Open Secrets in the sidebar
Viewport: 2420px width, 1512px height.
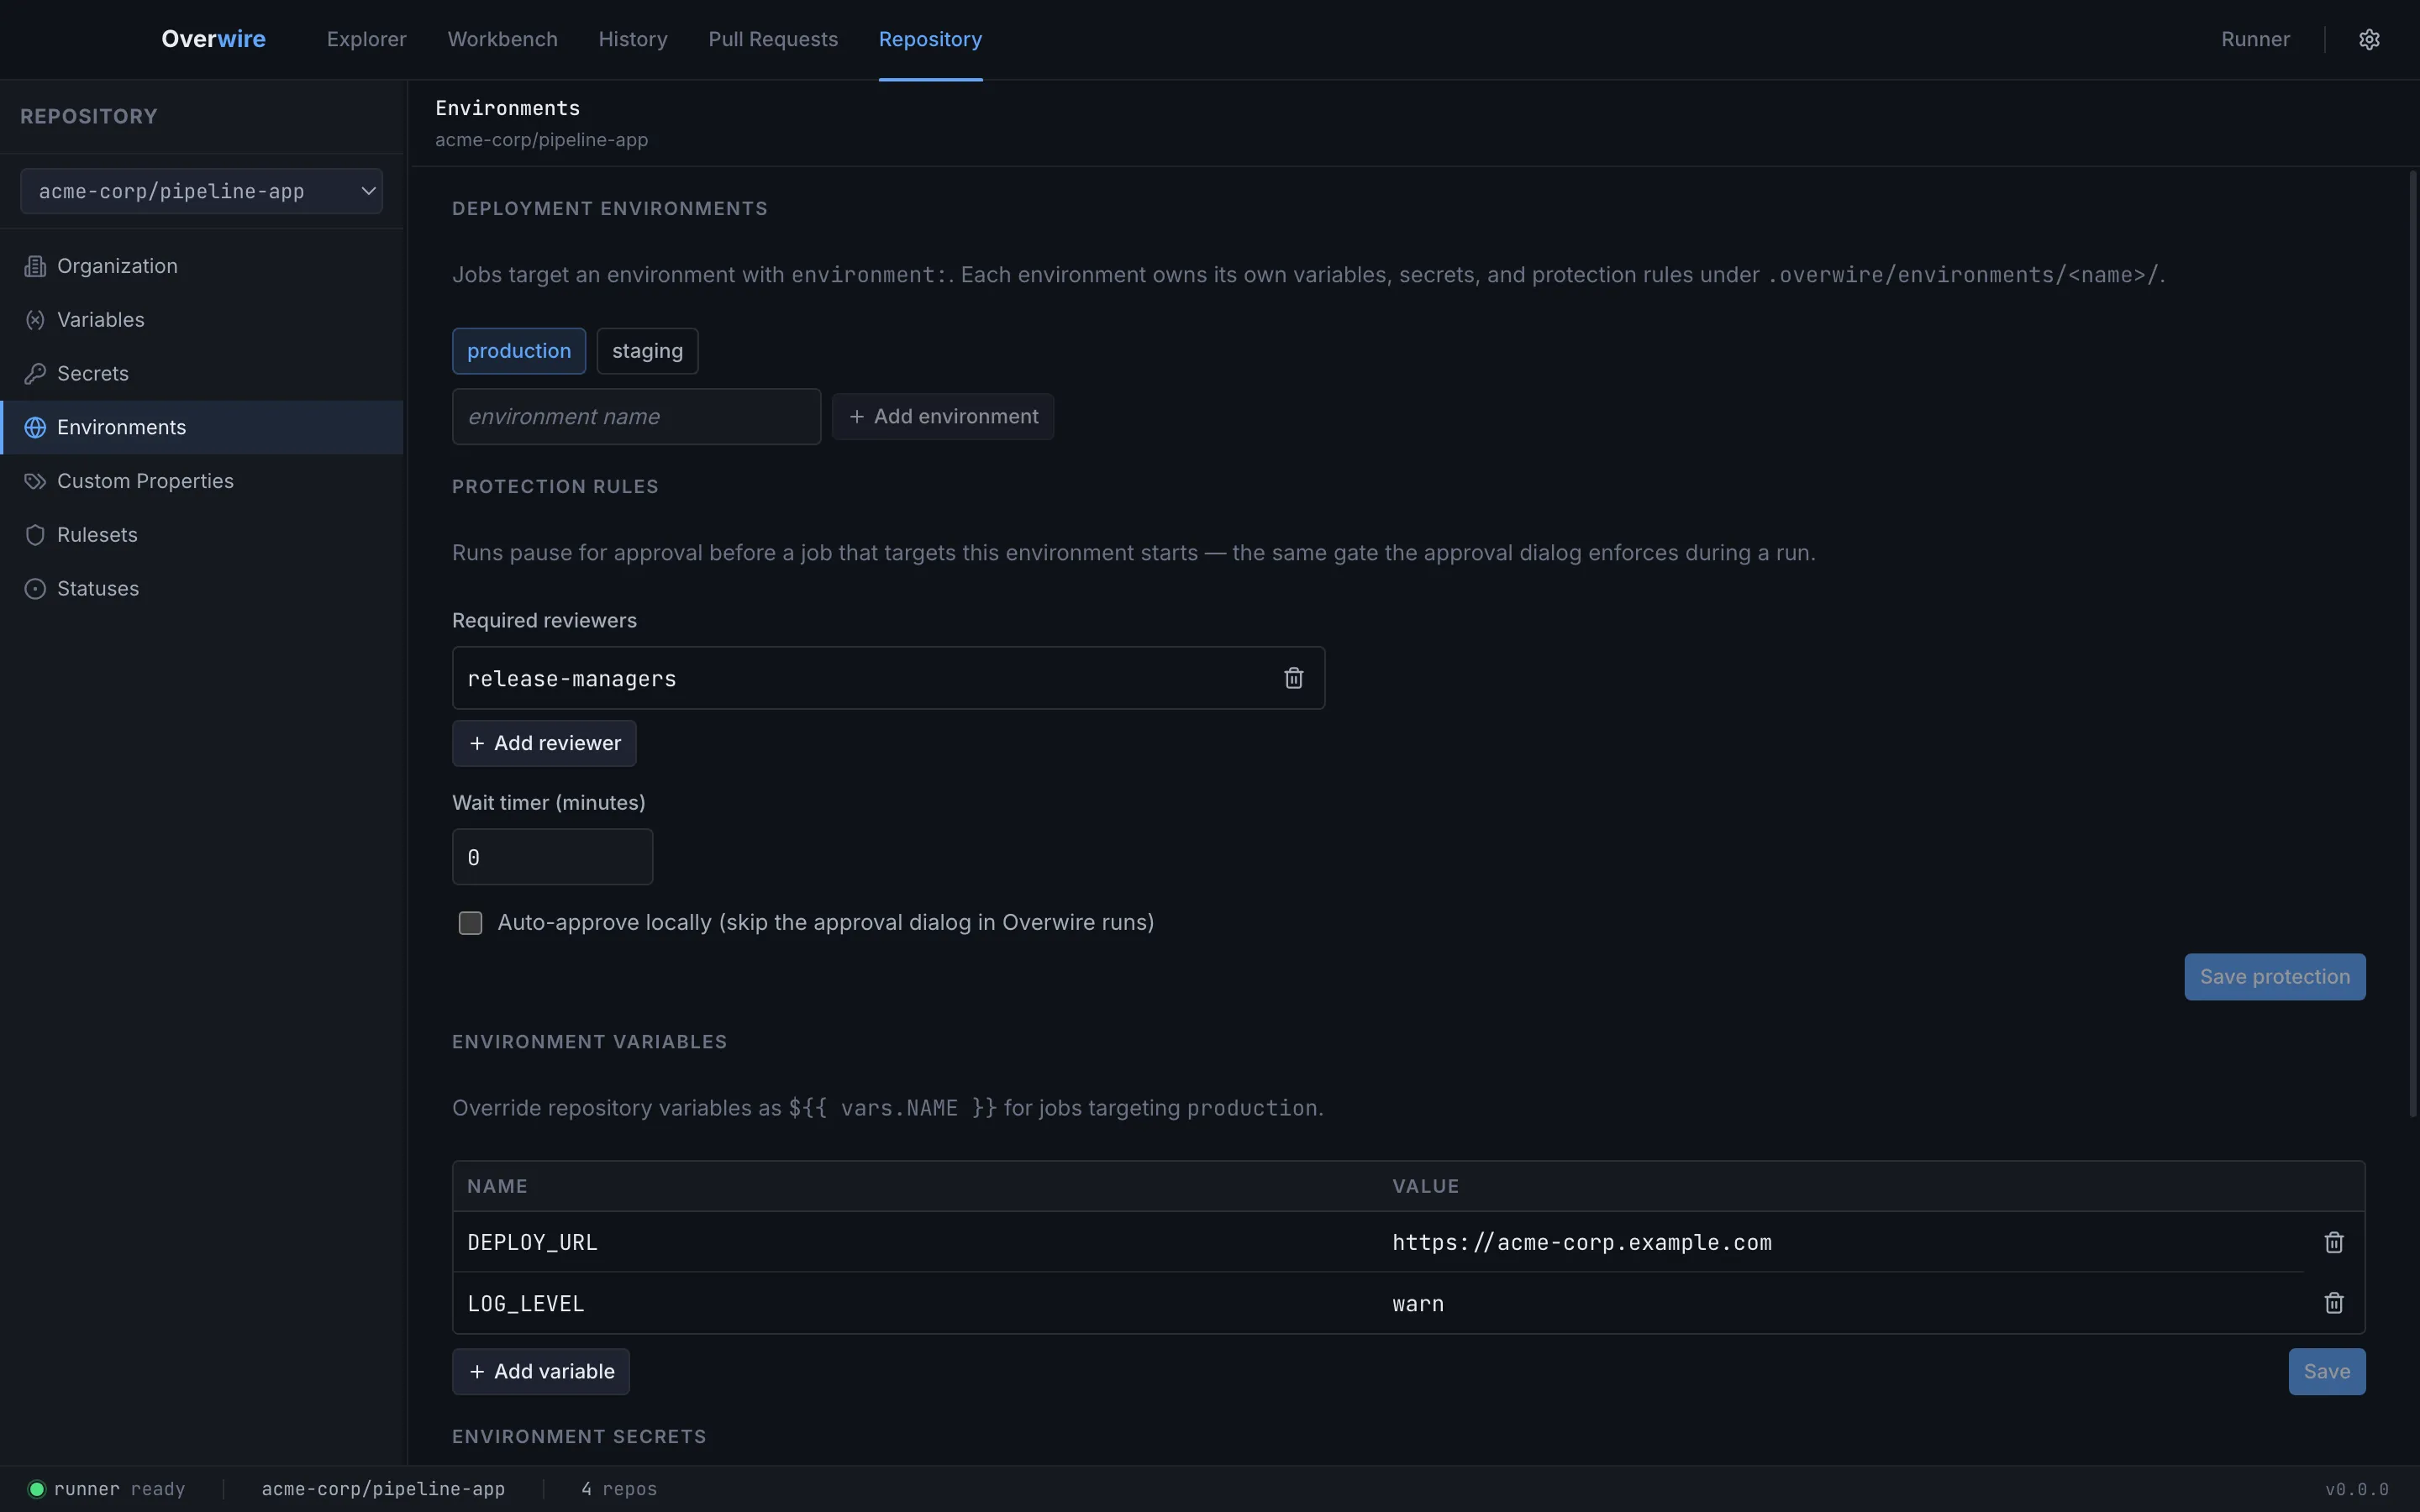[x=202, y=374]
